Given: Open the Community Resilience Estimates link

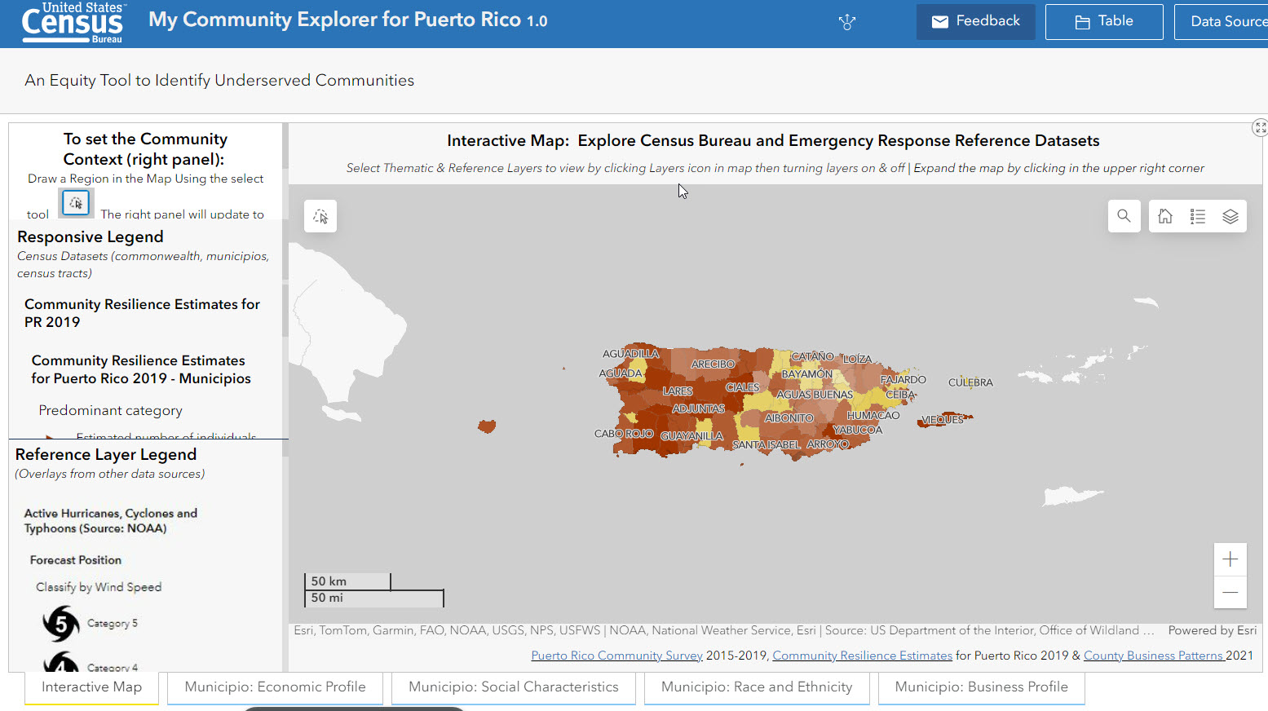Looking at the screenshot, I should [861, 655].
